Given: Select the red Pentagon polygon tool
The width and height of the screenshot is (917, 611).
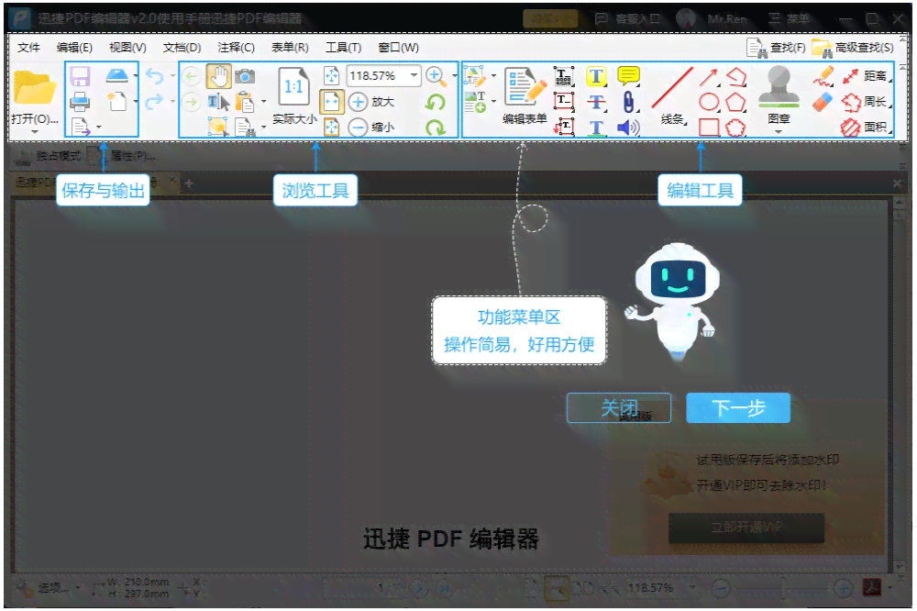Looking at the screenshot, I should click(x=735, y=102).
